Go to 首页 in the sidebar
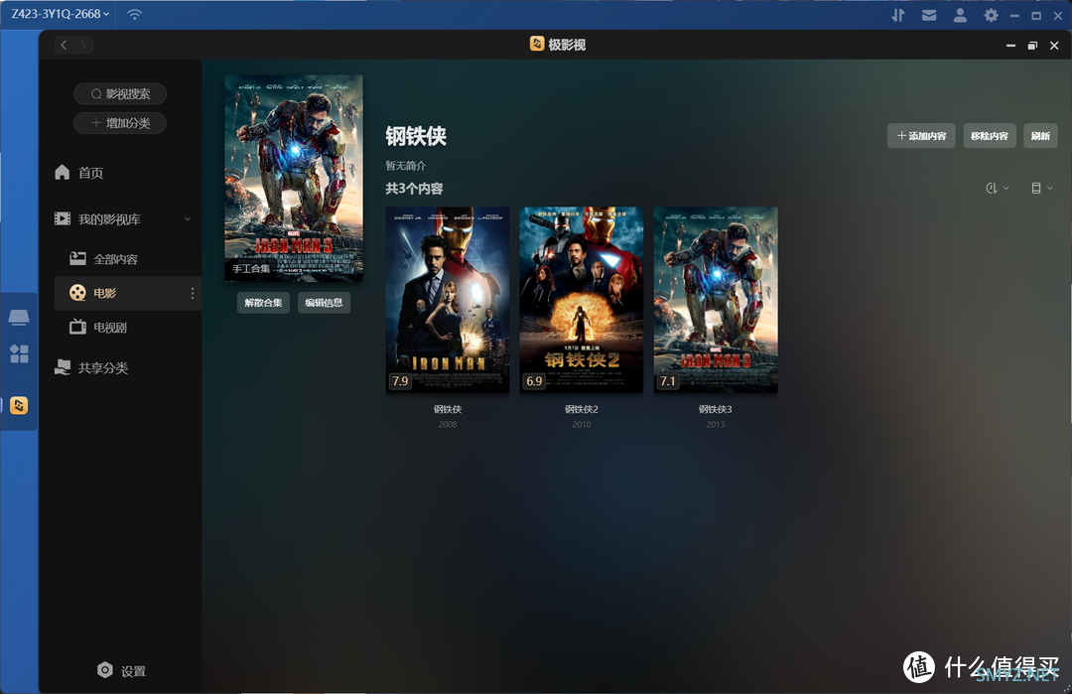The width and height of the screenshot is (1072, 694). (90, 173)
